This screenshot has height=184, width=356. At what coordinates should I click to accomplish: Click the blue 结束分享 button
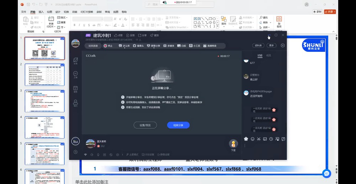tap(178, 125)
